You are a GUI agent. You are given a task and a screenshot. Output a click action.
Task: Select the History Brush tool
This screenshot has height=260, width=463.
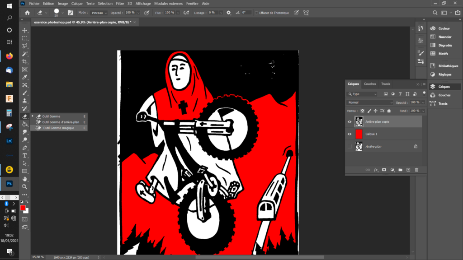point(25,108)
